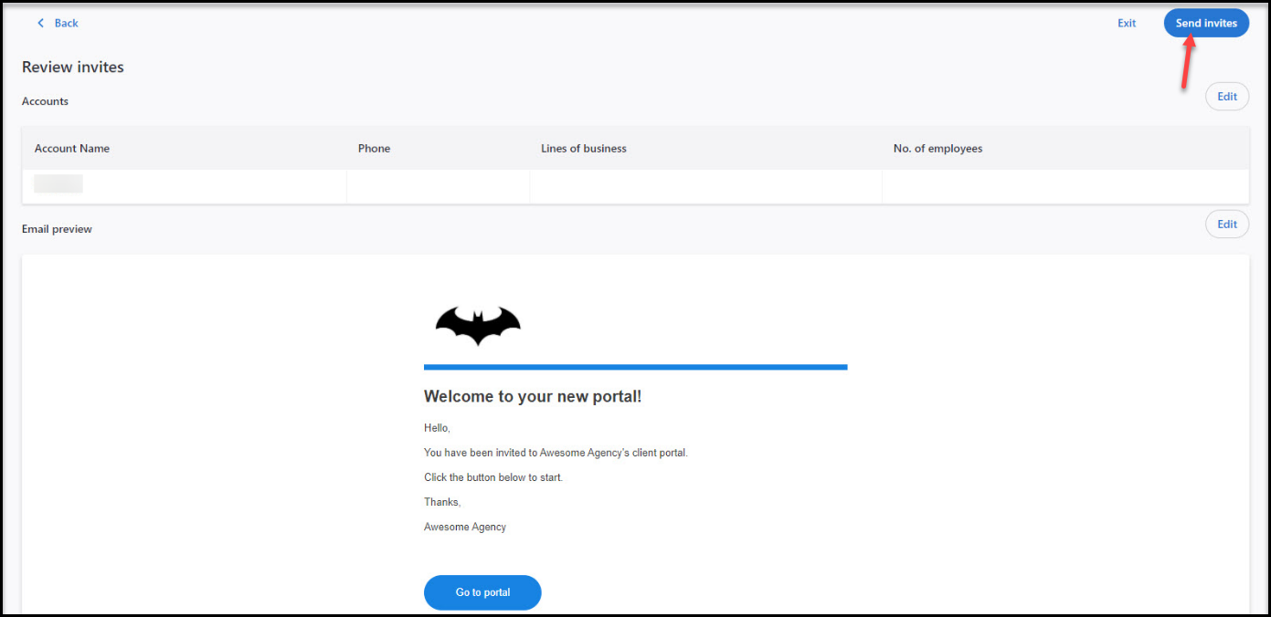The width and height of the screenshot is (1271, 617).
Task: Click the back chevron icon
Action: click(x=40, y=22)
